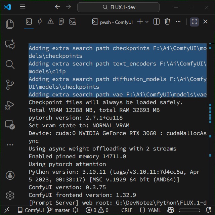Open the Remote Explorer view
This screenshot has width=215, height=215.
tap(10, 125)
